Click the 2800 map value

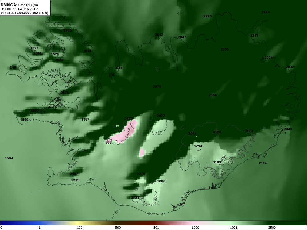(x=34, y=110)
